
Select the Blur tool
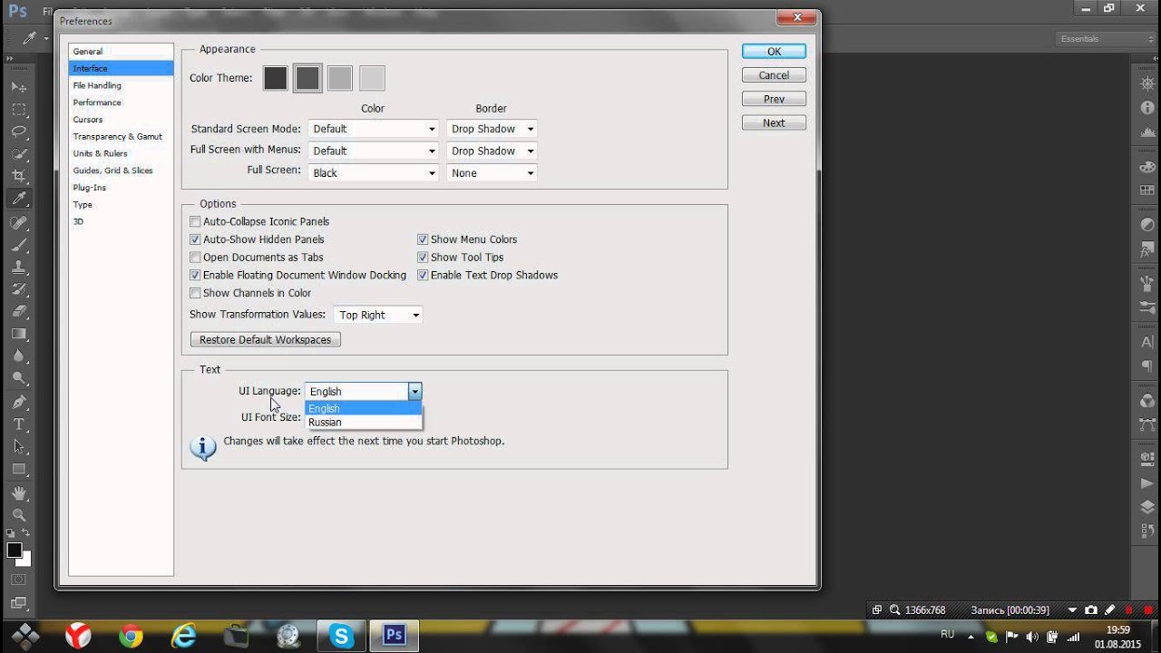(x=19, y=356)
